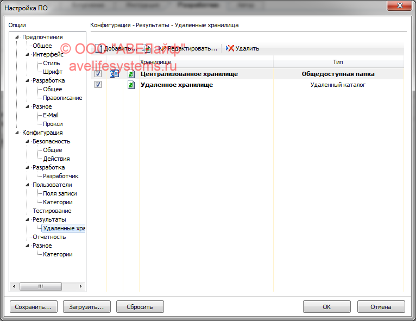Click the server icon in the Централизованное хранилище row
This screenshot has height=321, width=416.
[115, 74]
